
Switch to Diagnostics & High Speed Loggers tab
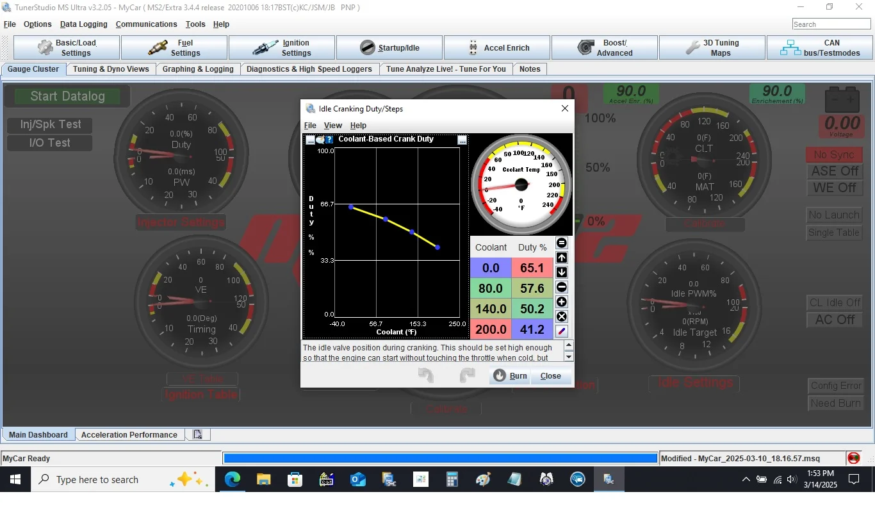309,69
